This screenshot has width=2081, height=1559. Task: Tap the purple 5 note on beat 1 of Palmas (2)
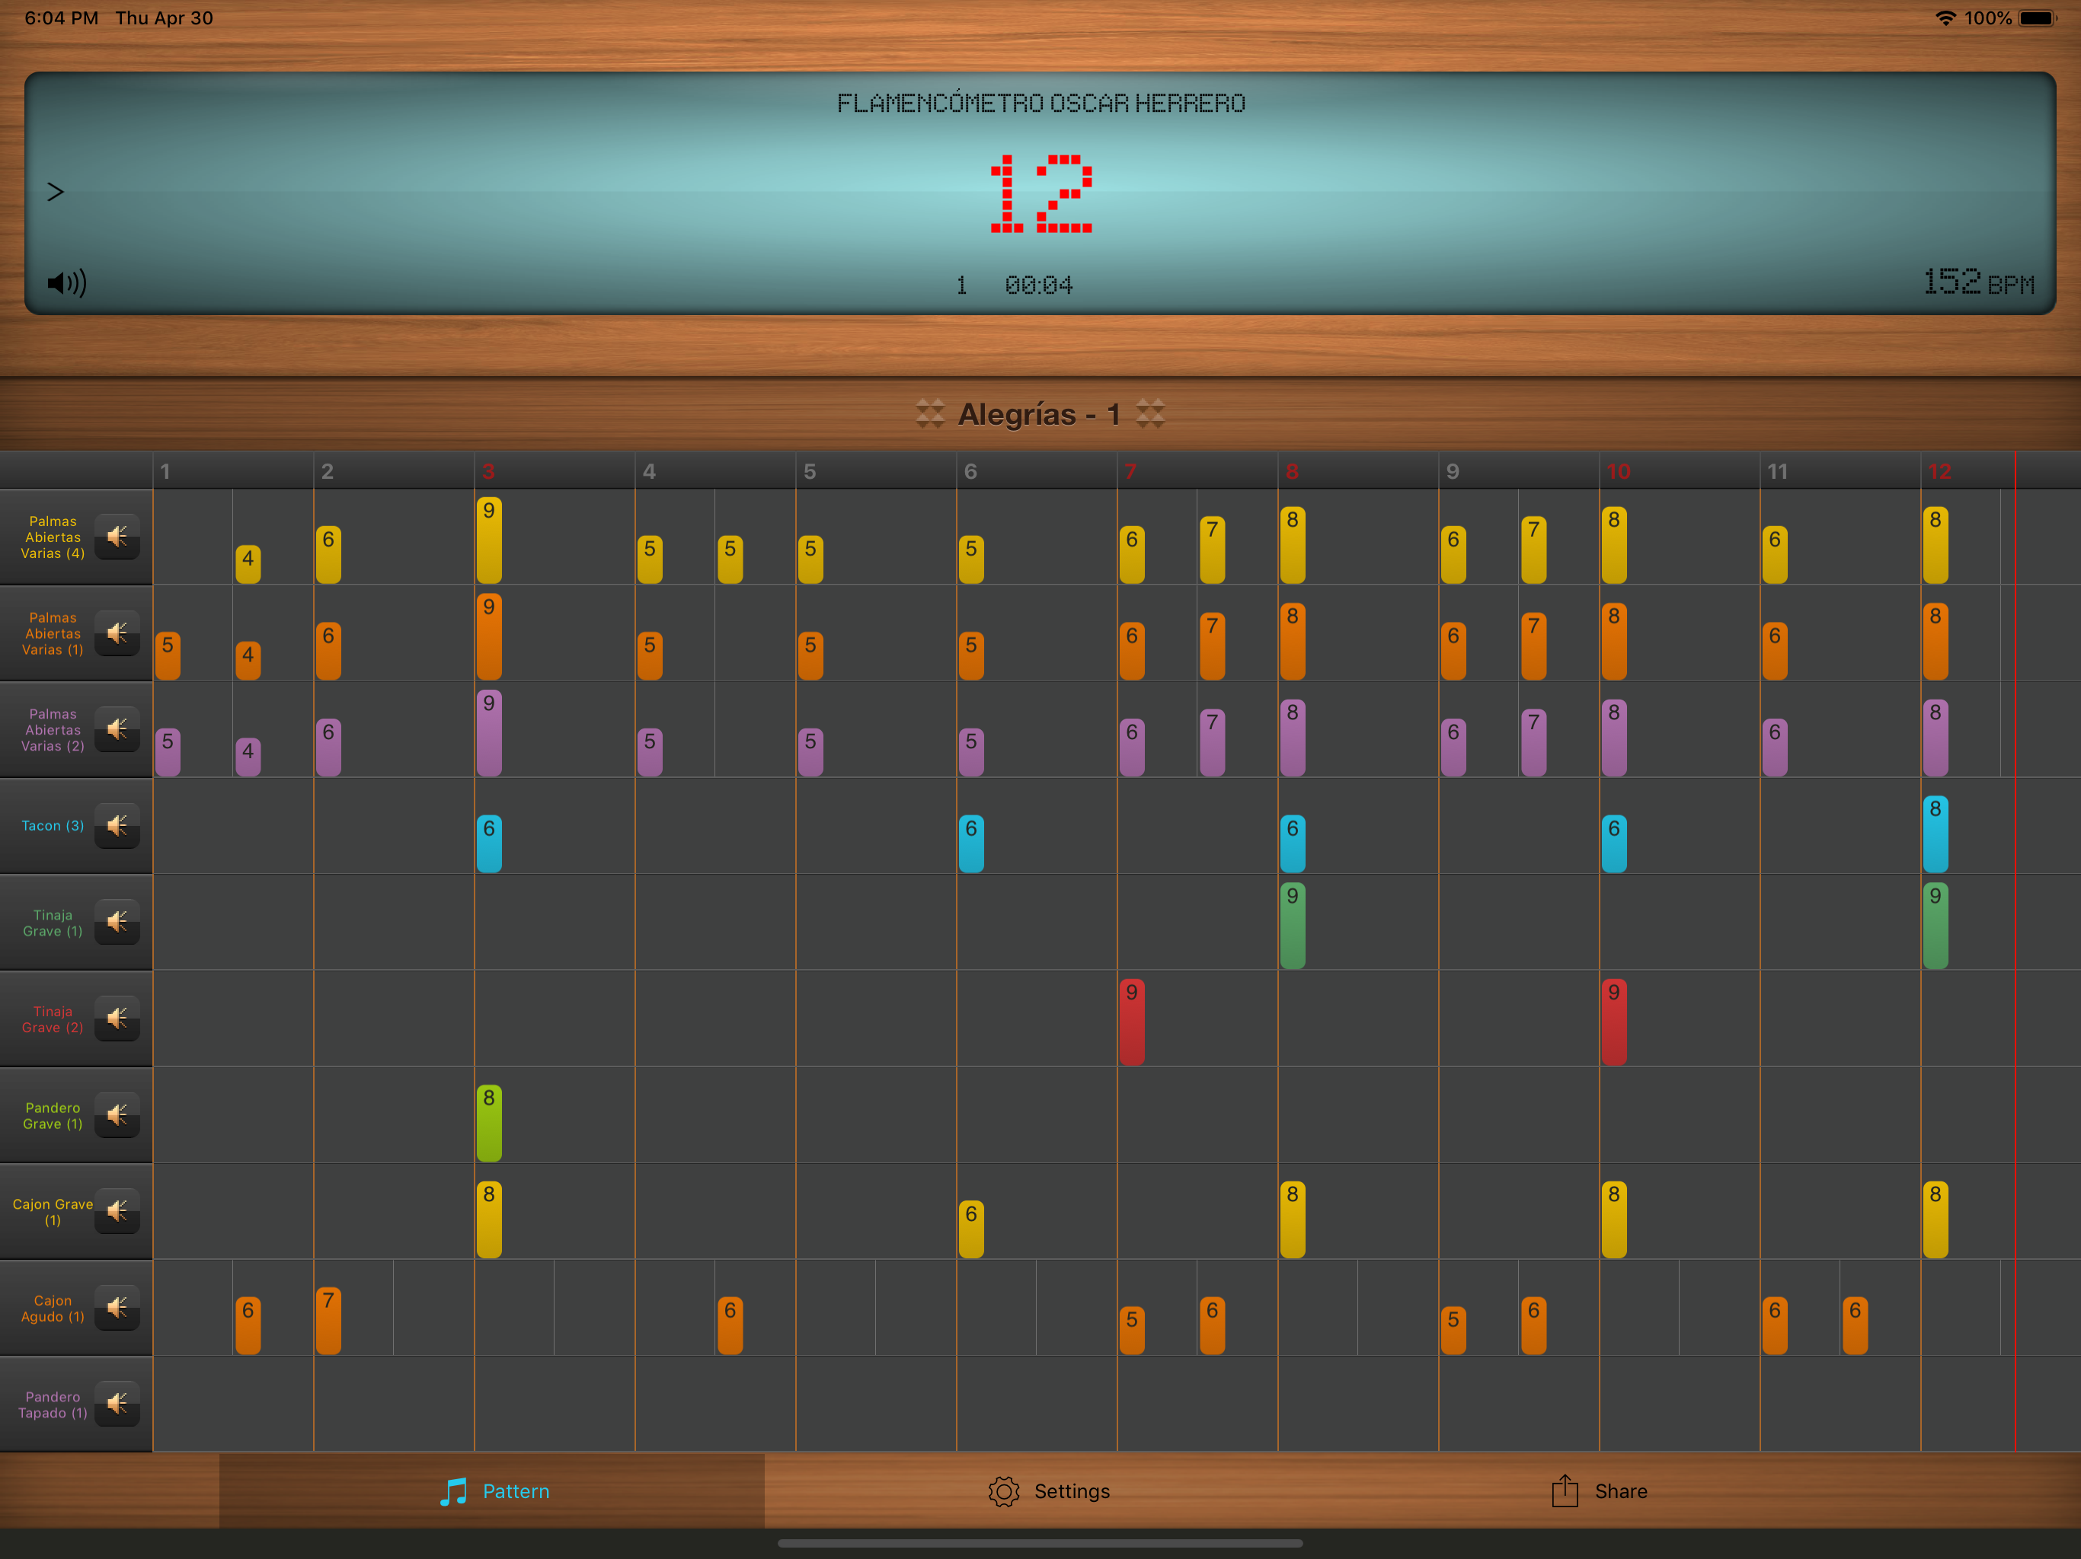pyautogui.click(x=168, y=752)
